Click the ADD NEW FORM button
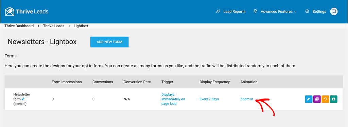The height and width of the screenshot is (127, 348). [109, 42]
